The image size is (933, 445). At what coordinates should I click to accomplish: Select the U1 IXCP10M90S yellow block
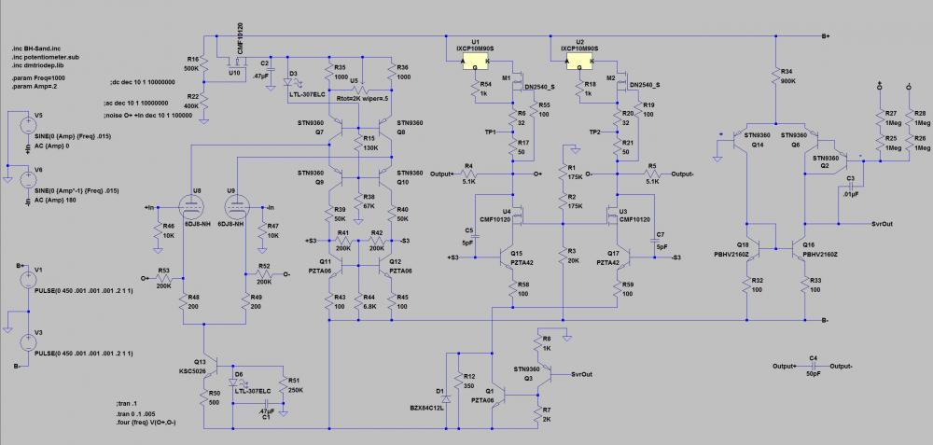pyautogui.click(x=475, y=62)
